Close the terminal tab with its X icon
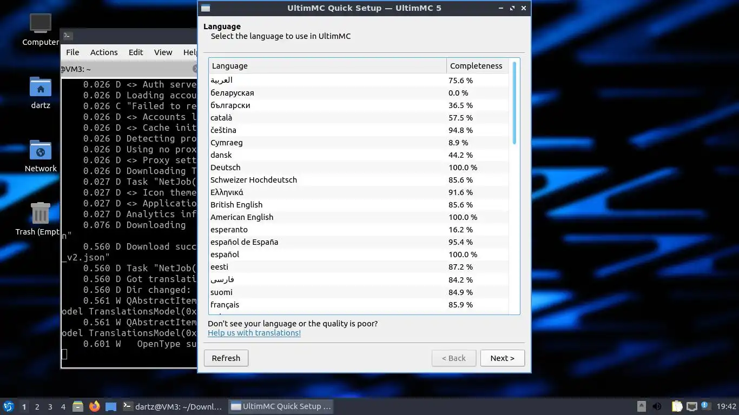The width and height of the screenshot is (739, 415). pyautogui.click(x=195, y=69)
